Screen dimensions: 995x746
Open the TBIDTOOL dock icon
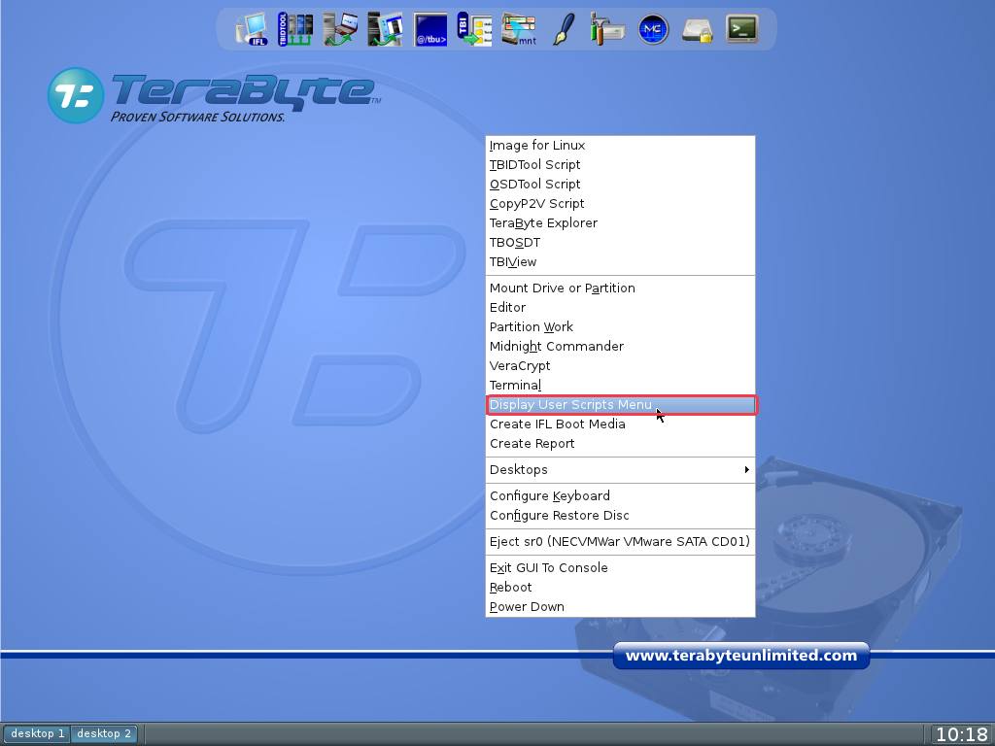coord(295,29)
